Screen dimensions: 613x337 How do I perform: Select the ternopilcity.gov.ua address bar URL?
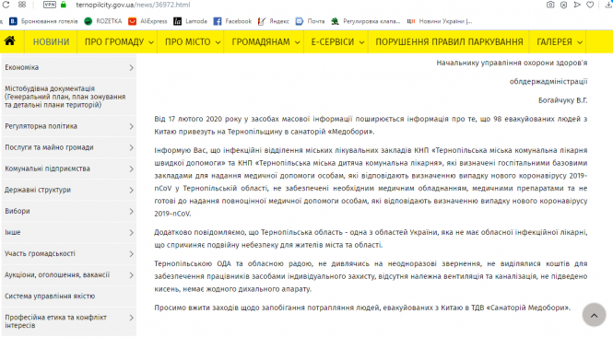click(133, 6)
